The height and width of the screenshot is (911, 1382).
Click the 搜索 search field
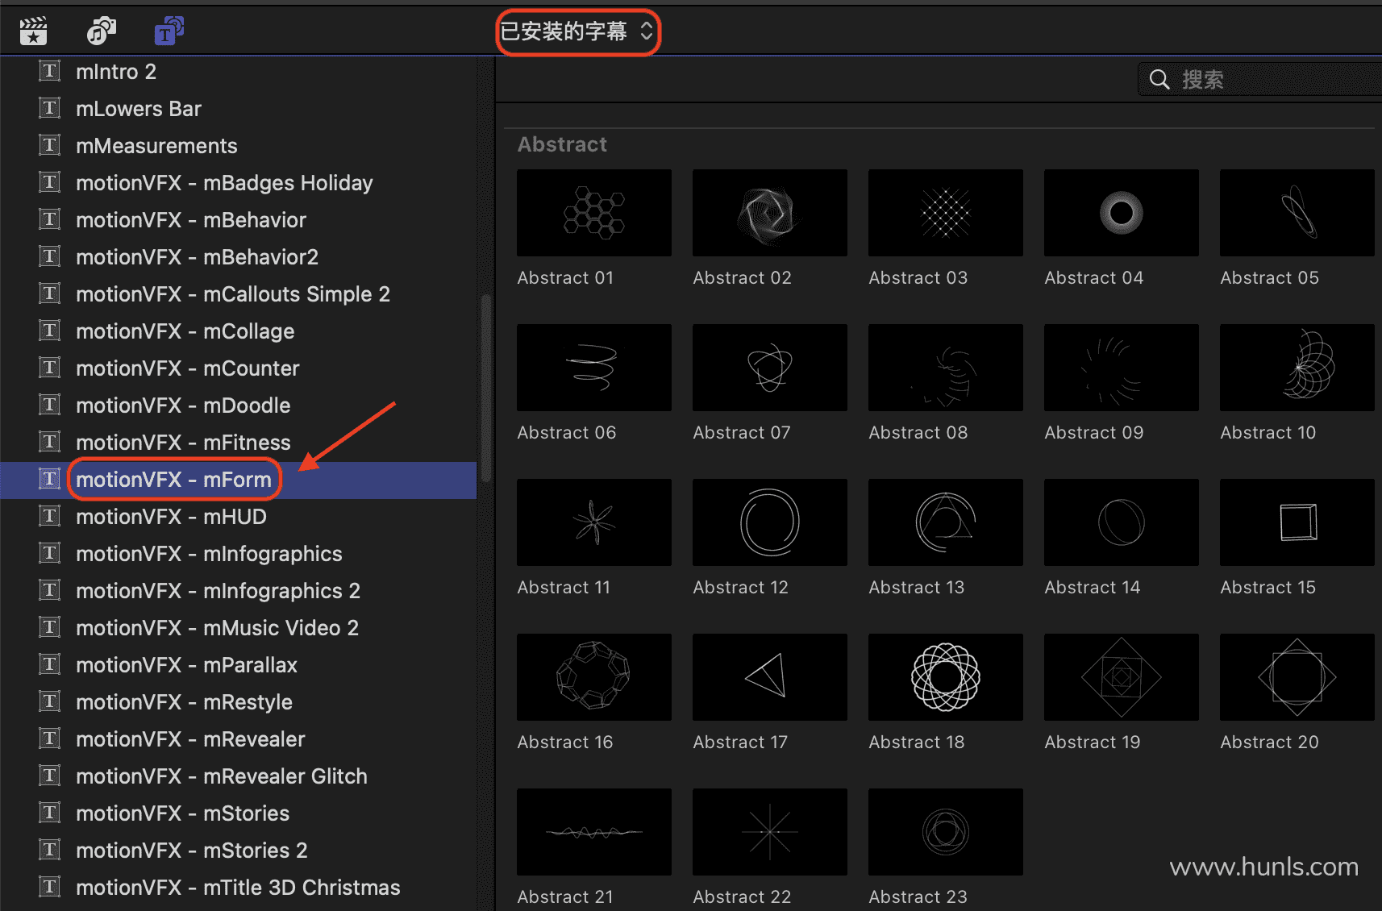pyautogui.click(x=1259, y=79)
